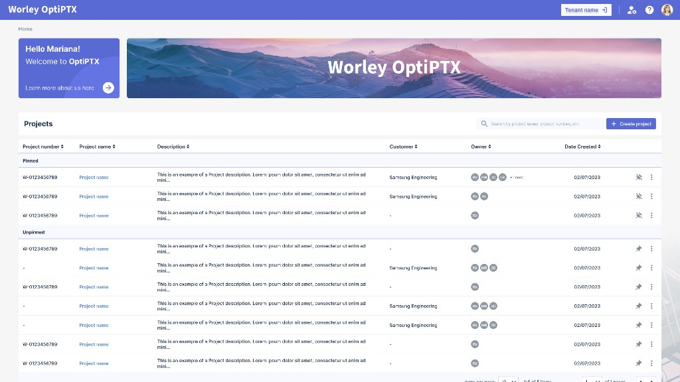This screenshot has height=382, width=680.
Task: Open kebab menu of third pinned project
Action: tap(651, 216)
